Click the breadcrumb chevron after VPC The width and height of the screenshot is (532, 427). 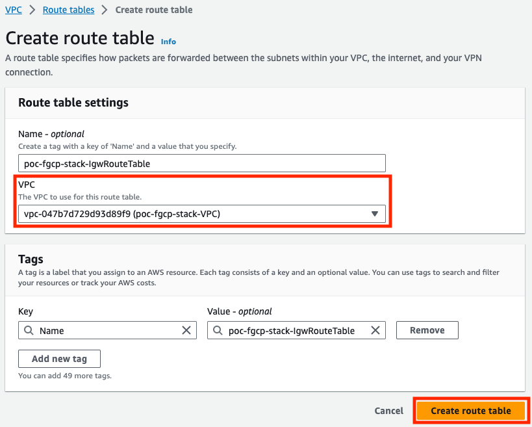coord(32,10)
